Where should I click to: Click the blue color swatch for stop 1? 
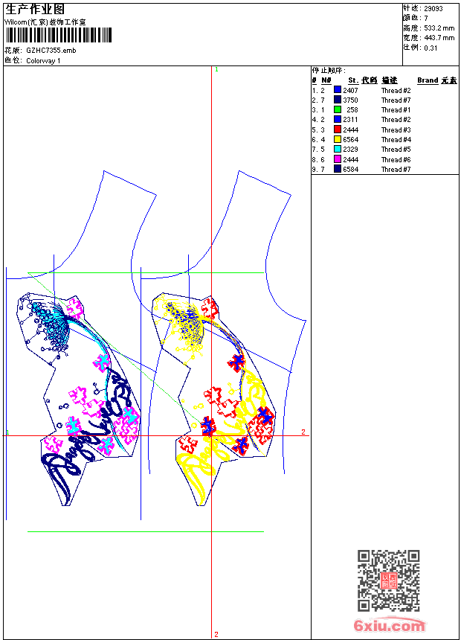coord(338,90)
